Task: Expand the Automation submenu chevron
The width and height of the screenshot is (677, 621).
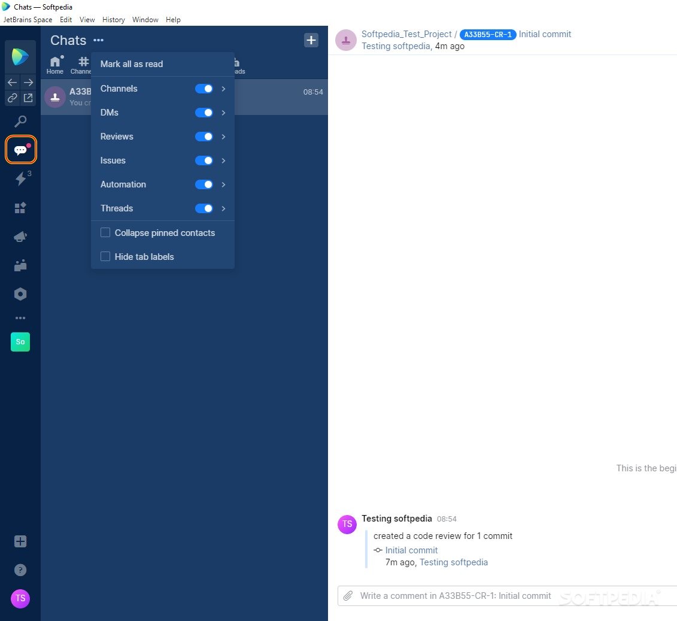Action: [223, 184]
